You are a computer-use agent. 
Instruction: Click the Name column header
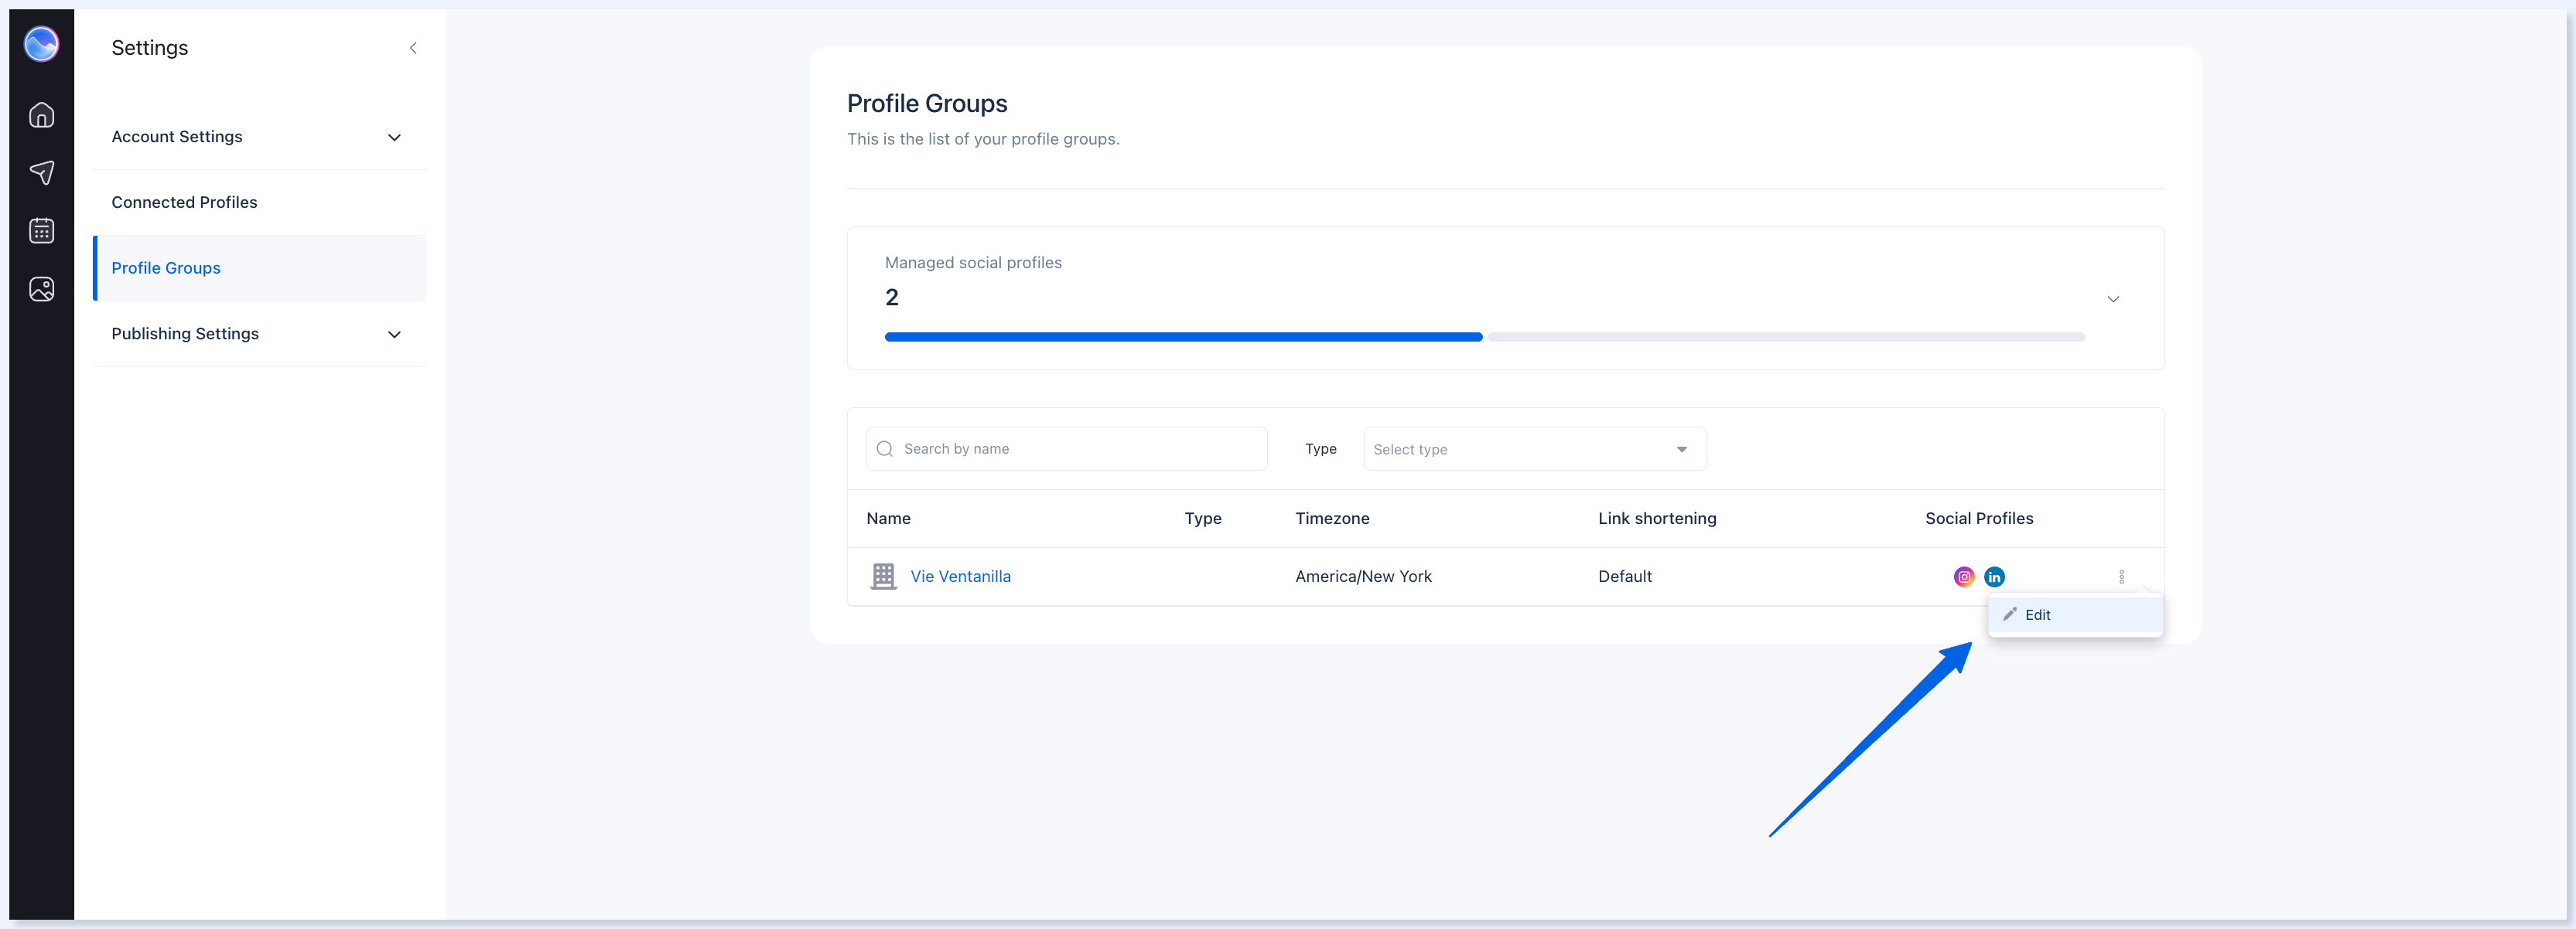click(888, 519)
